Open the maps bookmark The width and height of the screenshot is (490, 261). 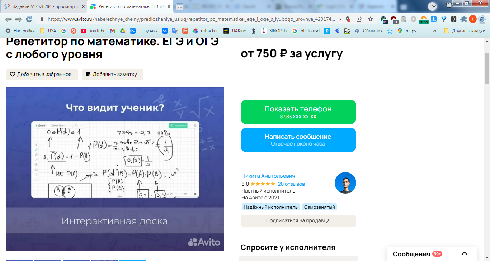[407, 31]
